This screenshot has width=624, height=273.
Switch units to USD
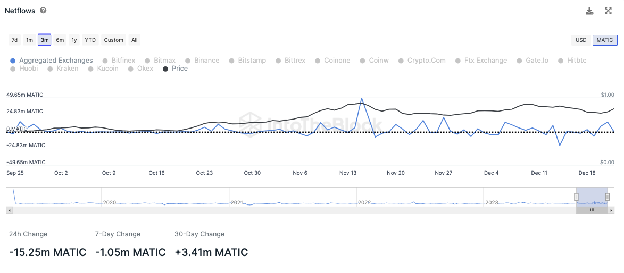[x=581, y=40]
